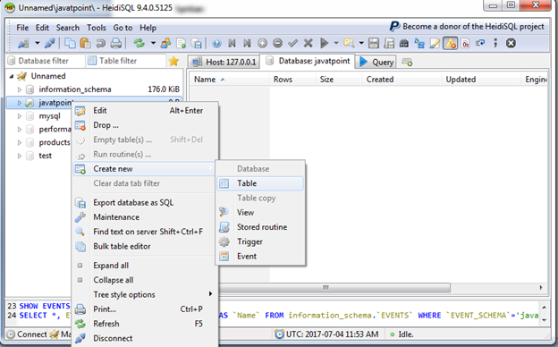558x347 pixels.
Task: Click the Save floppy disk toolbar icon
Action: coord(374,44)
